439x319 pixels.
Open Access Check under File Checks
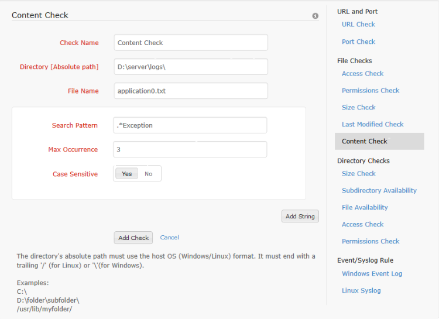(x=362, y=74)
